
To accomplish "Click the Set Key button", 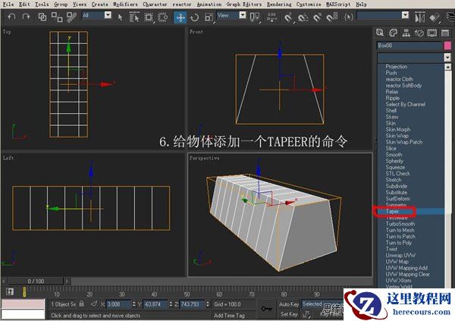I will pos(289,314).
